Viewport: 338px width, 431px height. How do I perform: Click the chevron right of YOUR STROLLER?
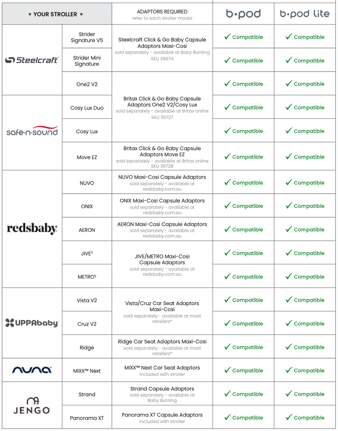click(x=81, y=14)
